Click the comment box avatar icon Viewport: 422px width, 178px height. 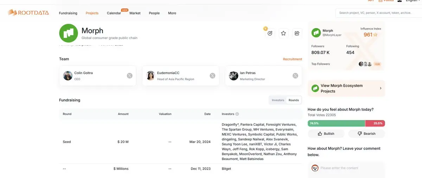(315, 168)
